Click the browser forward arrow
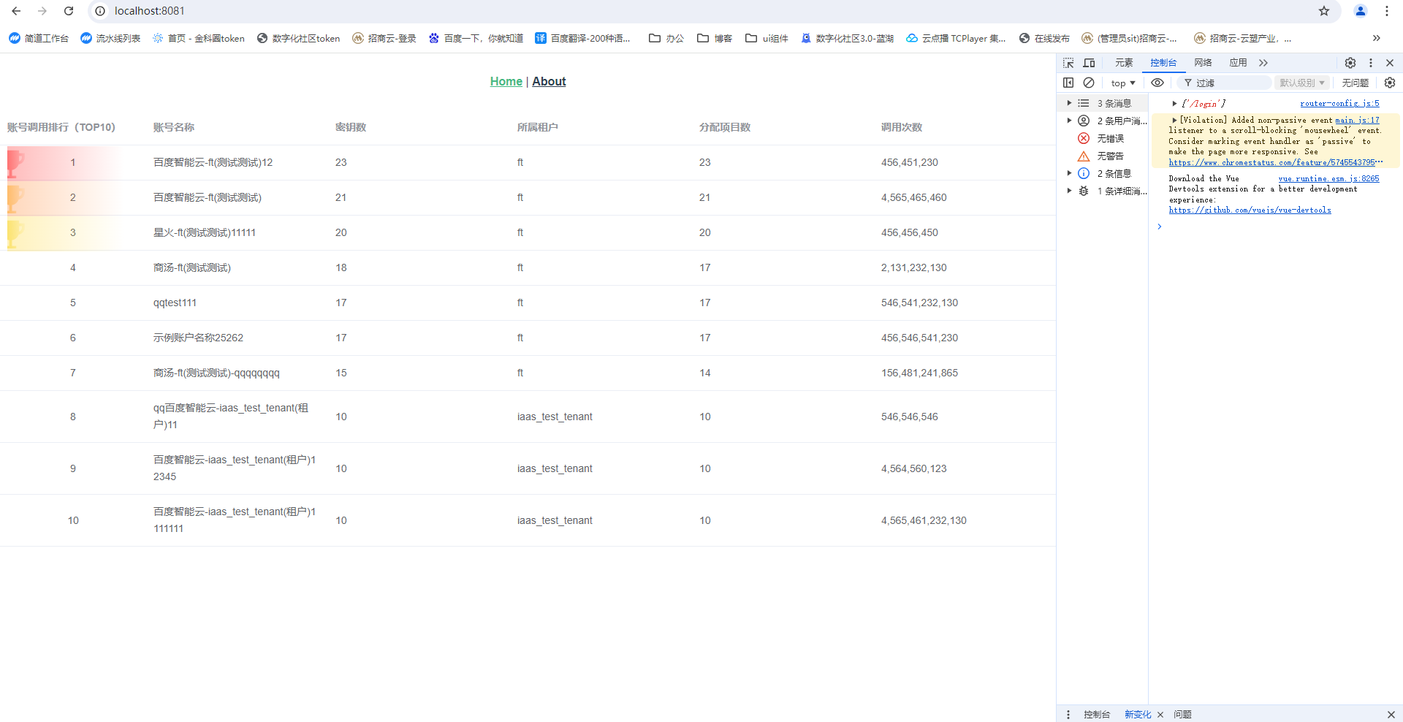The image size is (1403, 722). [x=42, y=11]
